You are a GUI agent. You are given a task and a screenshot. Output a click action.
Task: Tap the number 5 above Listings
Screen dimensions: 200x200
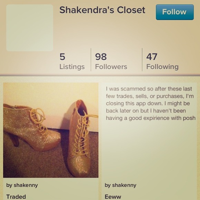(x=62, y=57)
